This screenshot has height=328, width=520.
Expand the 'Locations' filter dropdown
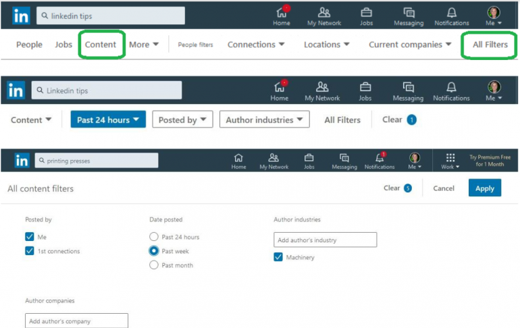tap(327, 45)
